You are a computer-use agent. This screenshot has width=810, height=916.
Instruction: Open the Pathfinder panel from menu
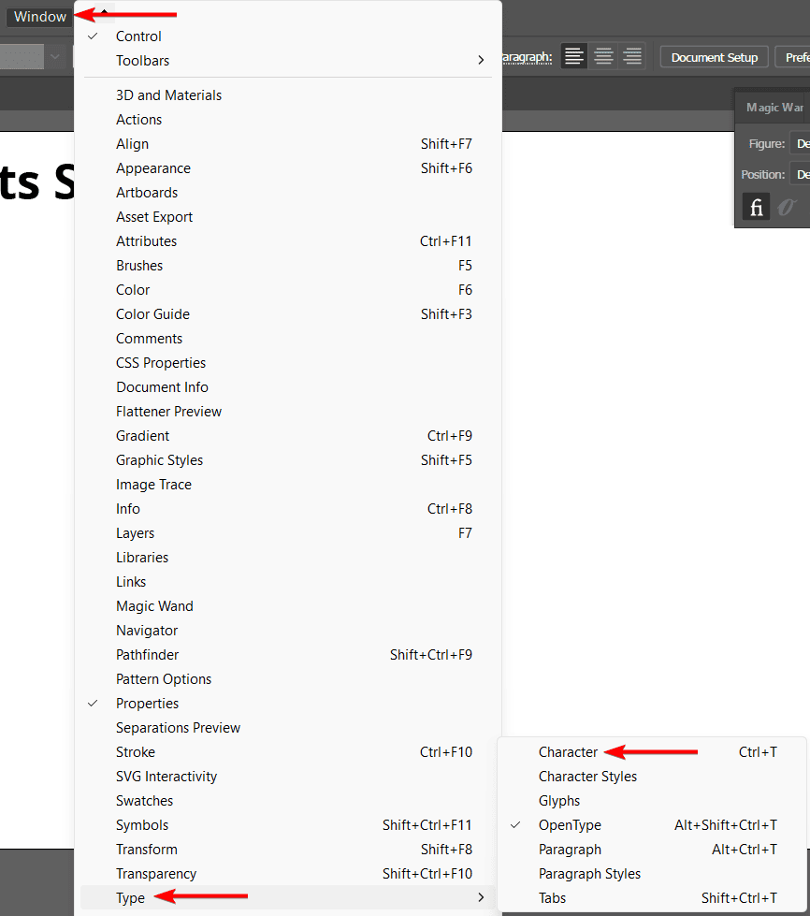pyautogui.click(x=147, y=655)
